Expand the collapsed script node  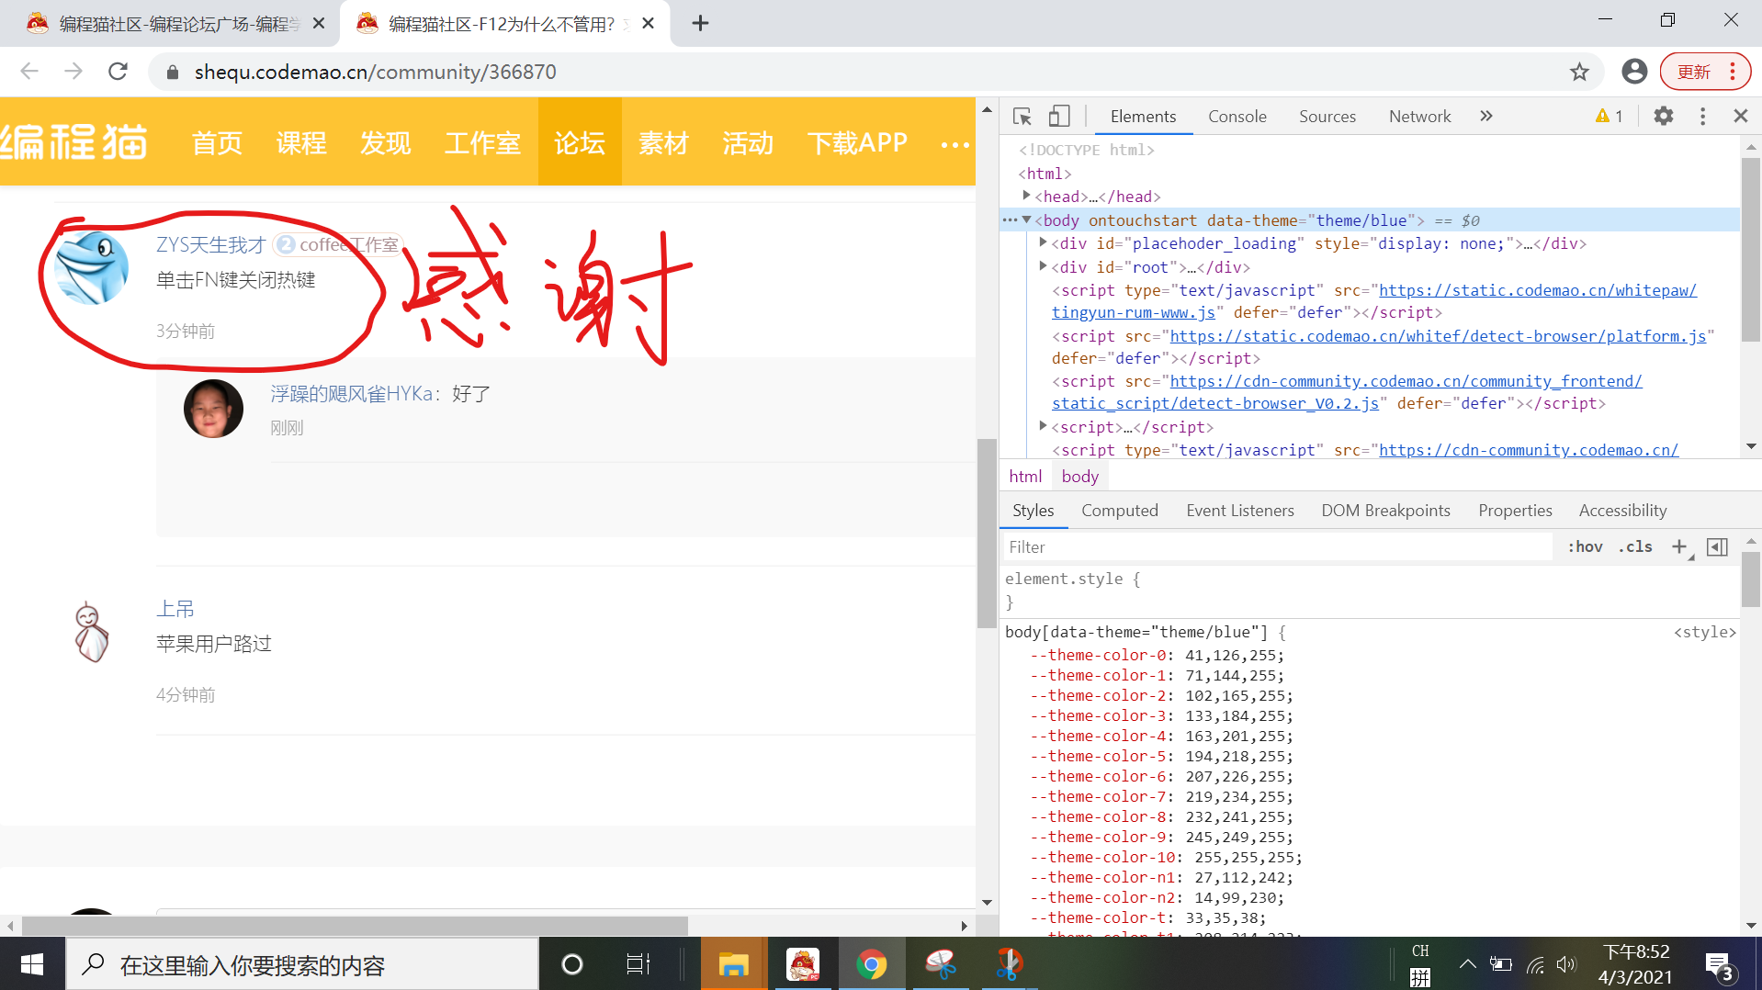pos(1043,426)
